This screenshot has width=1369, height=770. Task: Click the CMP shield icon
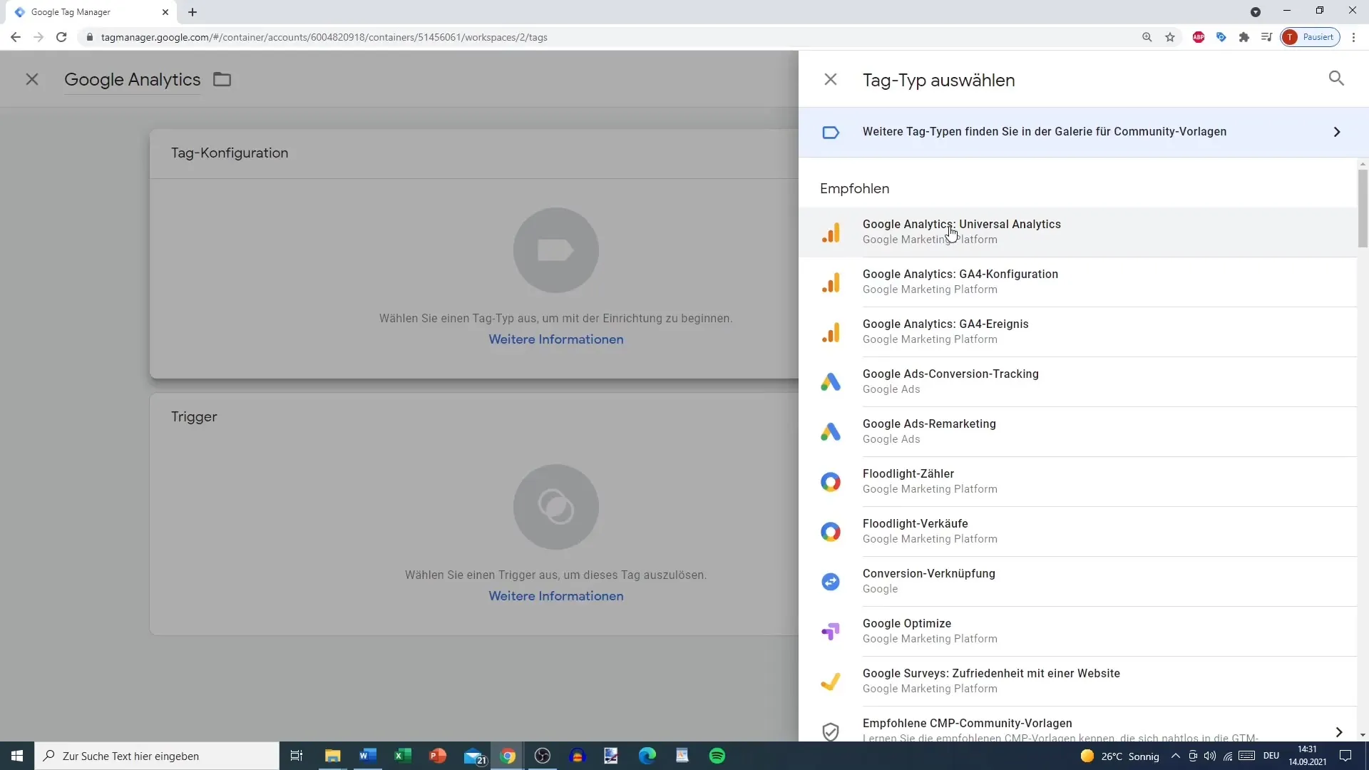pyautogui.click(x=831, y=731)
